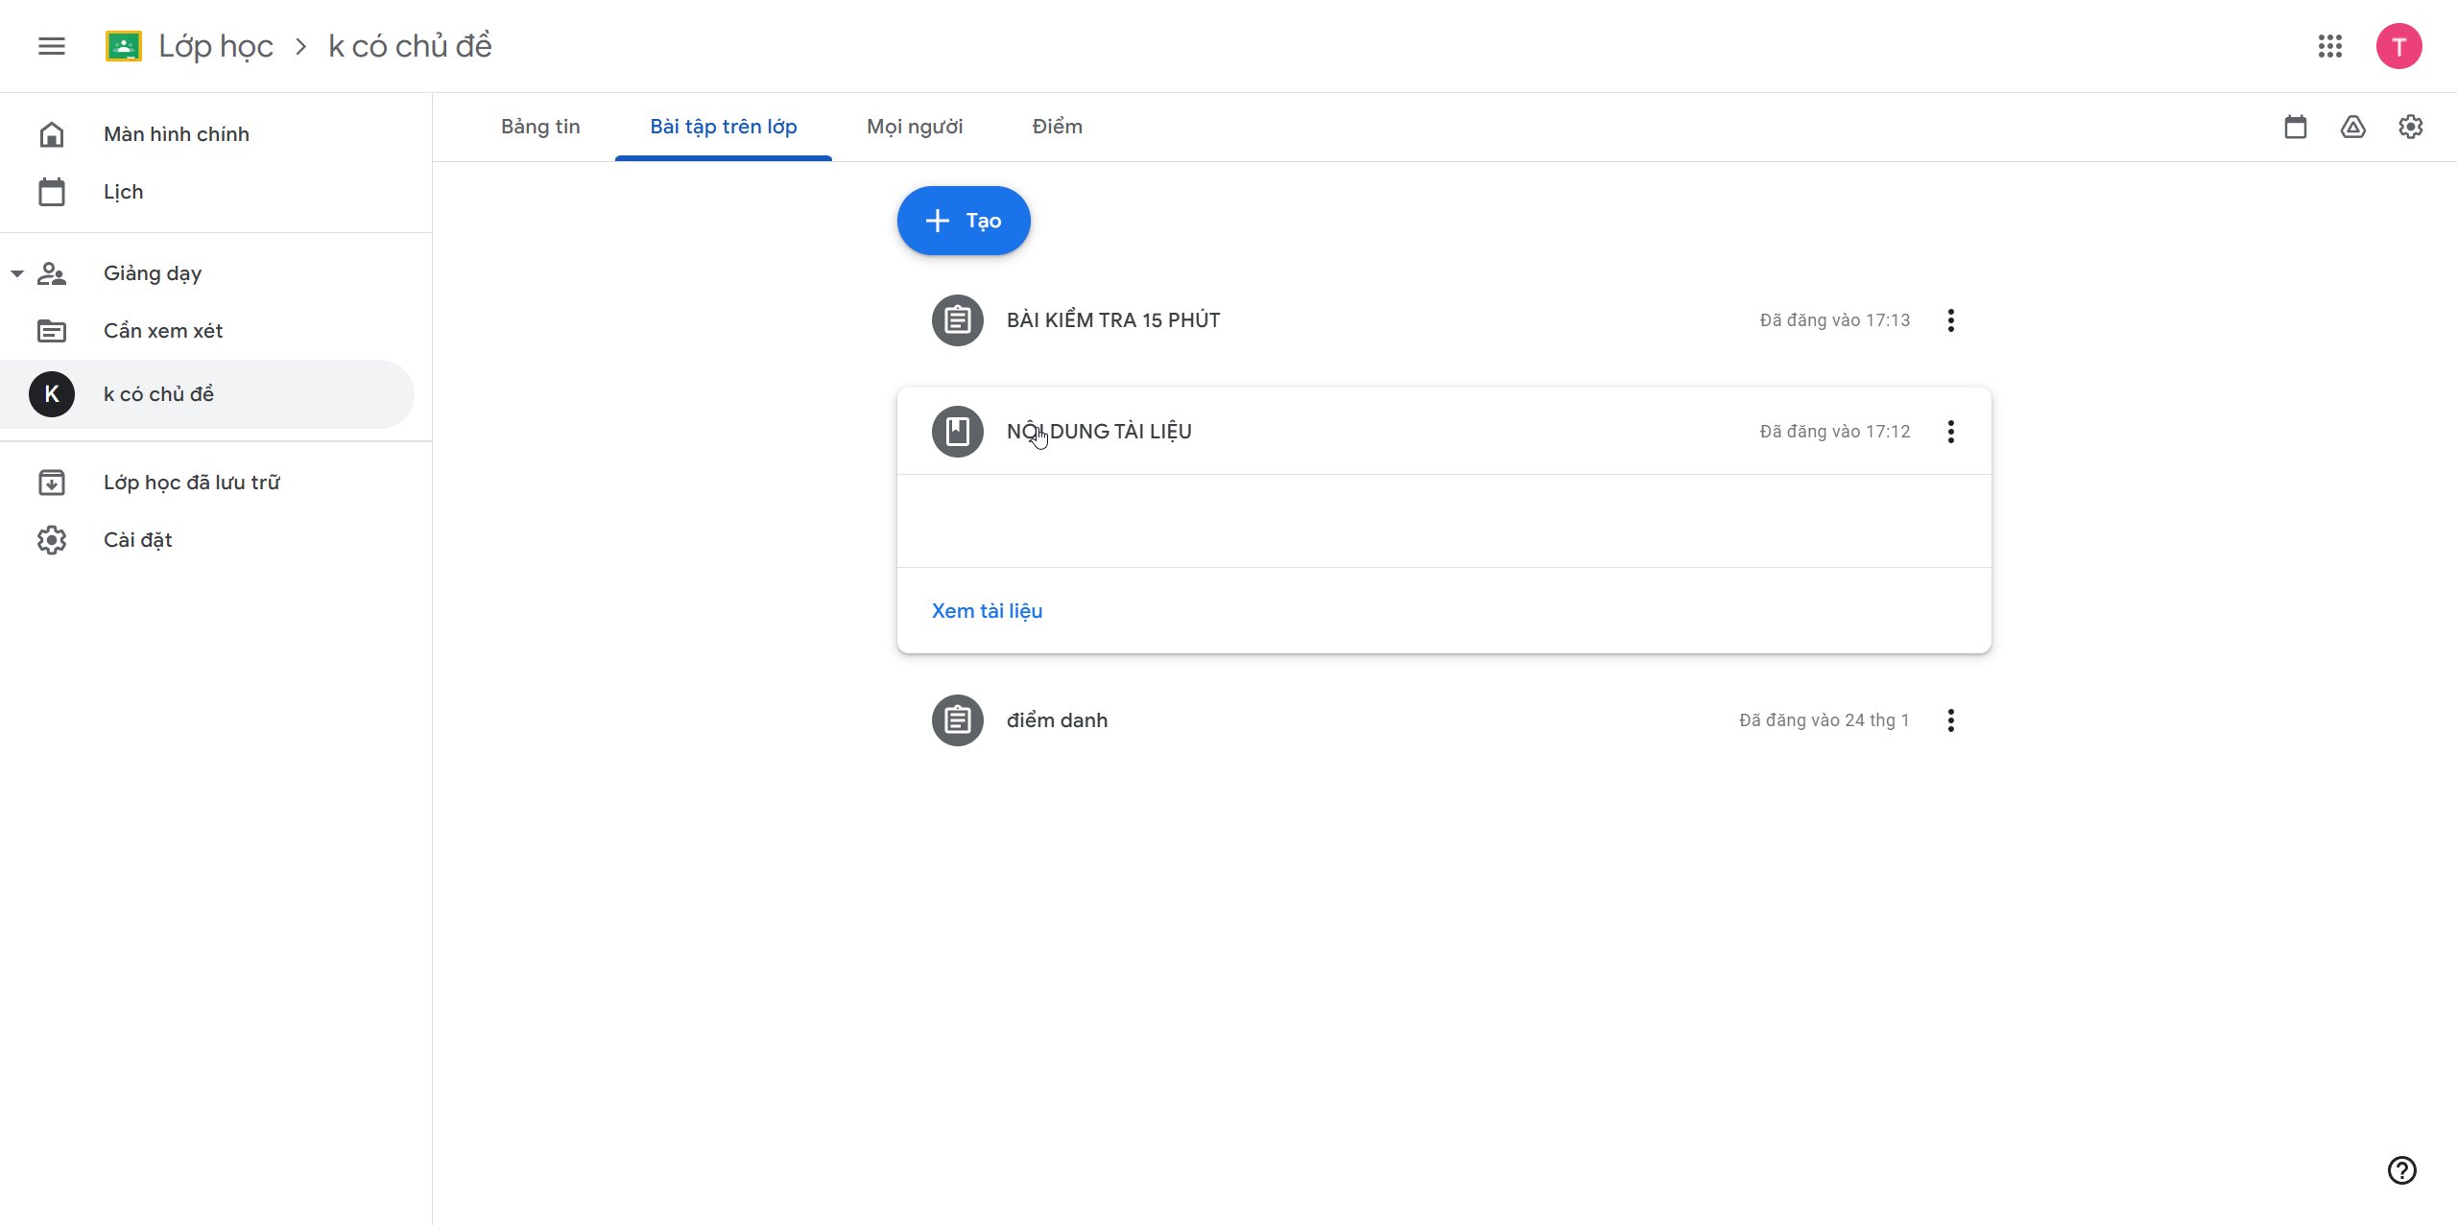Click the BÀI KIỂM TRA 15 PHÚT assignment icon
Screen dimensions: 2457x1225
[x=958, y=320]
